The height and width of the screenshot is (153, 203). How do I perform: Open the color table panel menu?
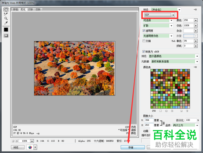click(x=195, y=67)
